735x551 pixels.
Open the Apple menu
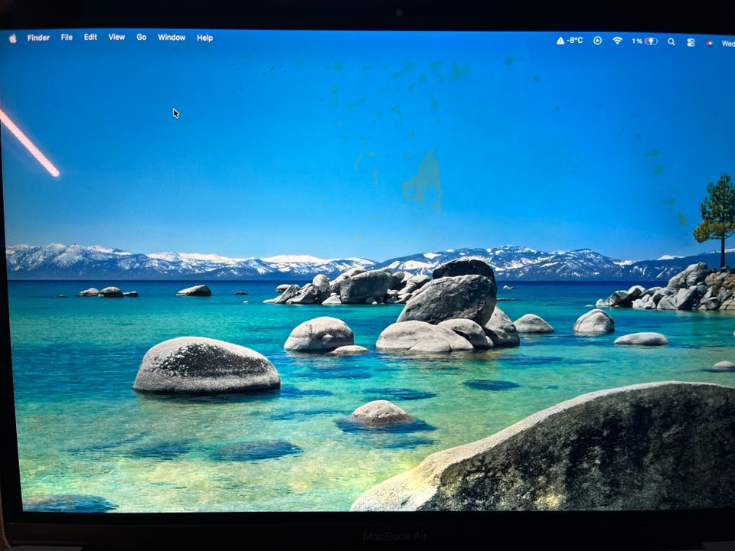(13, 38)
